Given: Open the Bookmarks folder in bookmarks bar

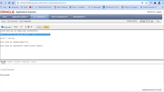Looking at the screenshot, I should [x=14, y=7].
